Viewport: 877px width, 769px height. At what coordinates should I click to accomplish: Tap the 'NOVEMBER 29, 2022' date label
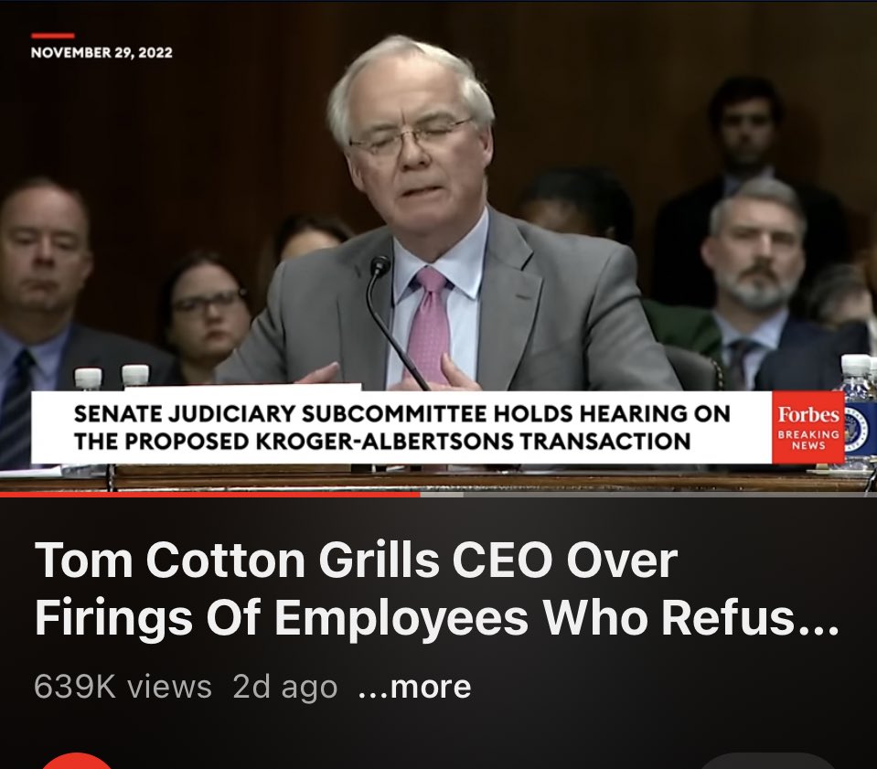pyautogui.click(x=102, y=52)
